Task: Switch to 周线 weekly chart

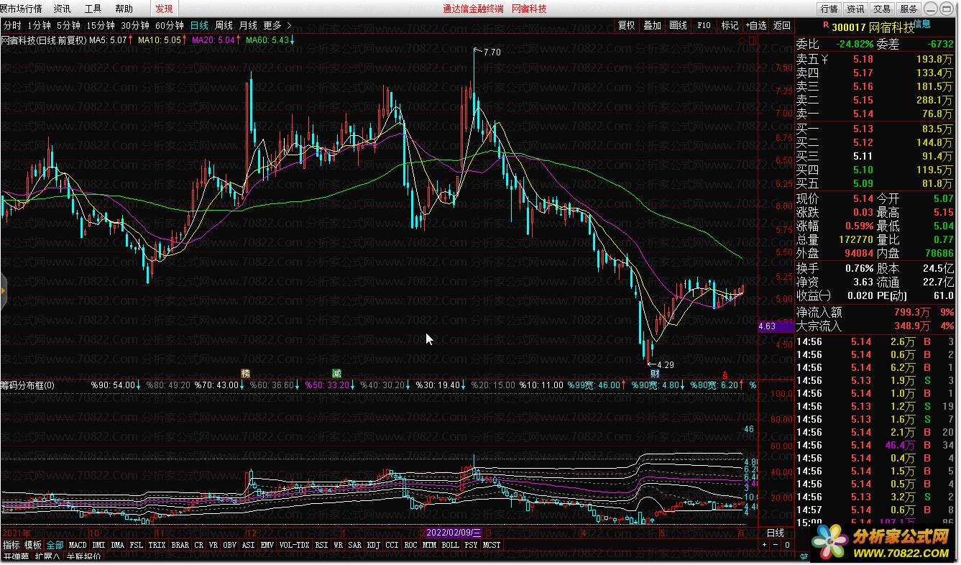Action: coord(224,25)
